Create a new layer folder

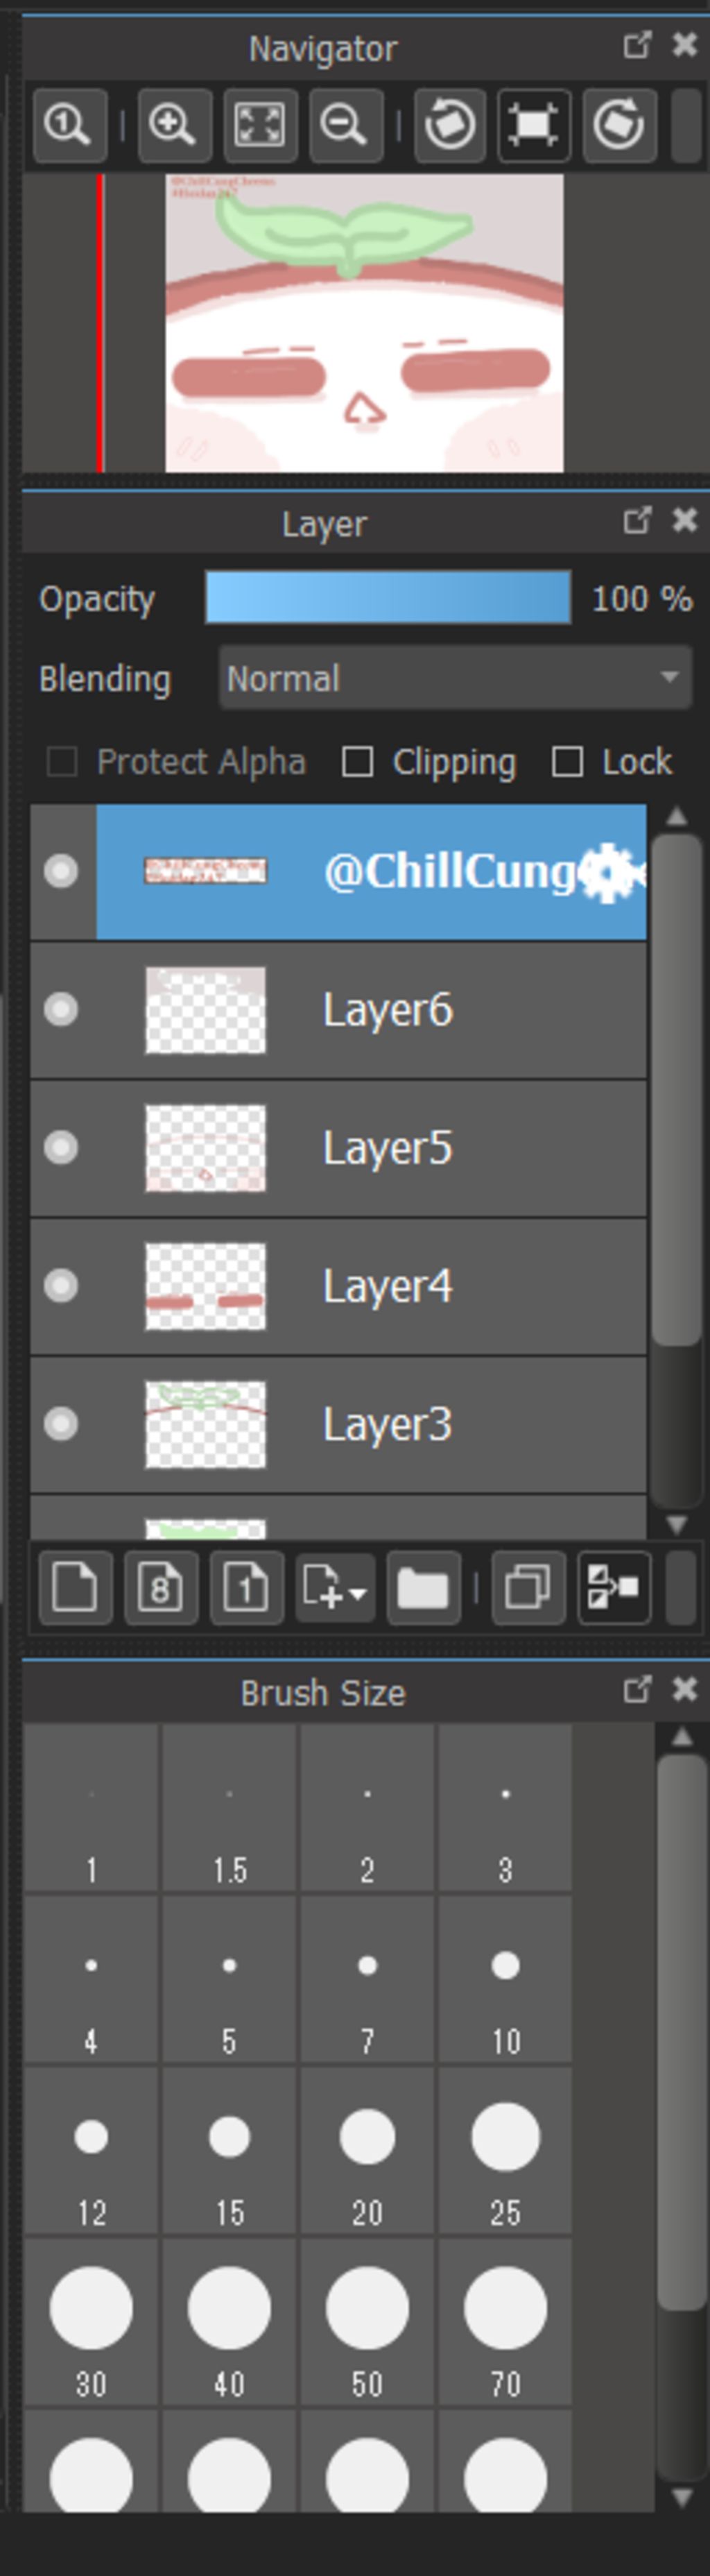tap(423, 1587)
